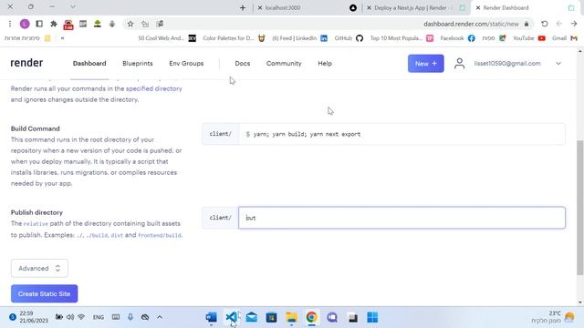The width and height of the screenshot is (584, 328).
Task: Click the page vertical scrollbar
Action: 580,208
